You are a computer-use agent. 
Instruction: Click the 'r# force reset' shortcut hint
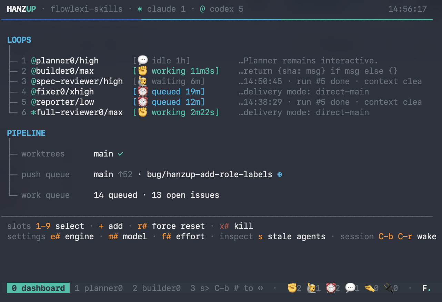click(x=171, y=226)
